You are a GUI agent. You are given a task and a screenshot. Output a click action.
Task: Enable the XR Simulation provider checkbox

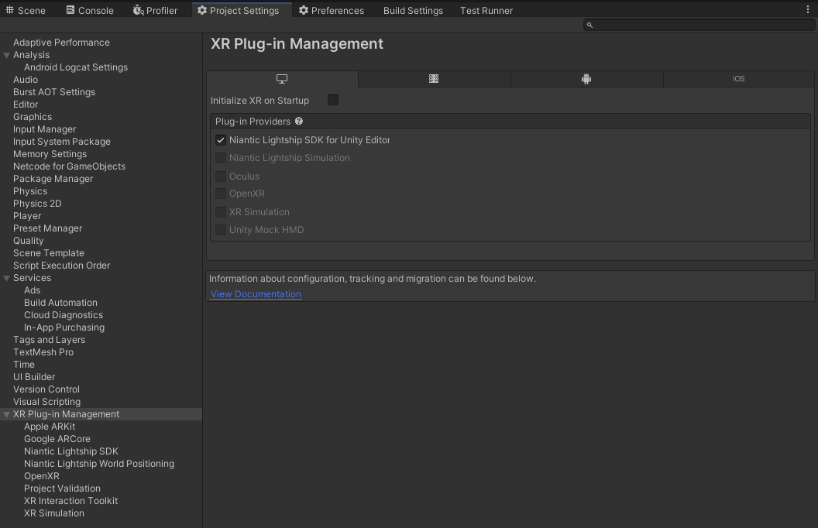(x=221, y=211)
